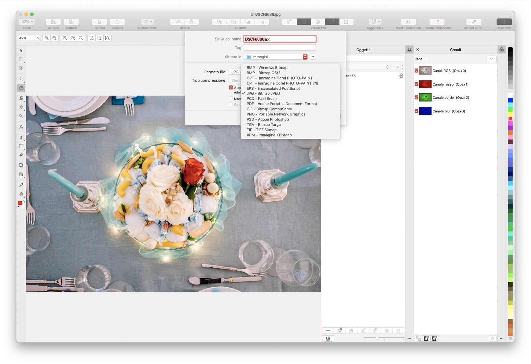The image size is (531, 364).
Task: Click the zoom in magnifier icon
Action: coord(47,38)
